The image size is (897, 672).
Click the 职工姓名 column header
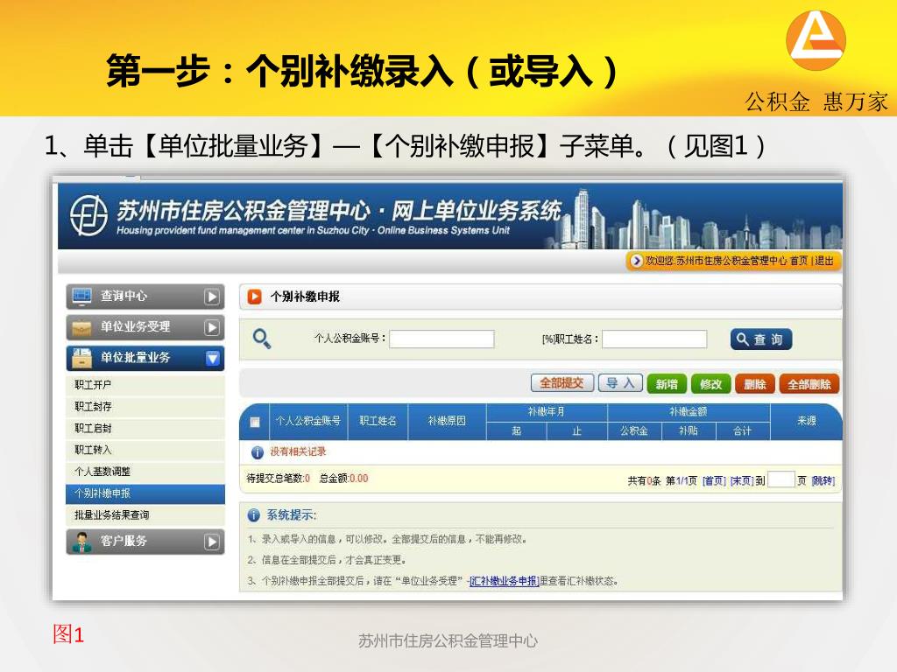click(378, 422)
